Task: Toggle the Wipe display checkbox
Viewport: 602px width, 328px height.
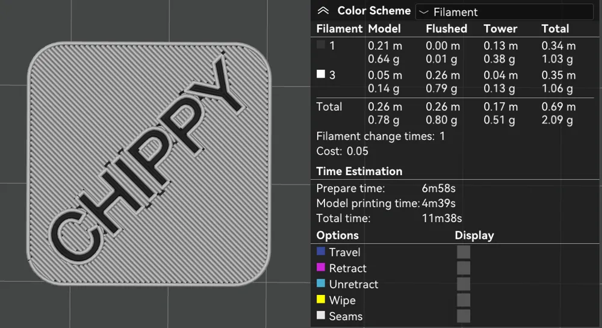Action: [464, 300]
